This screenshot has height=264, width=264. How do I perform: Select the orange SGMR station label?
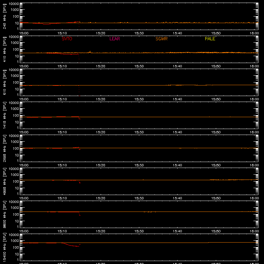coord(161,39)
